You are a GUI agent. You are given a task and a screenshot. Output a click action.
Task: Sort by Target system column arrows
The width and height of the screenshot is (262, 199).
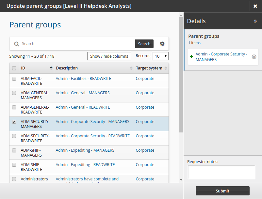(x=166, y=68)
